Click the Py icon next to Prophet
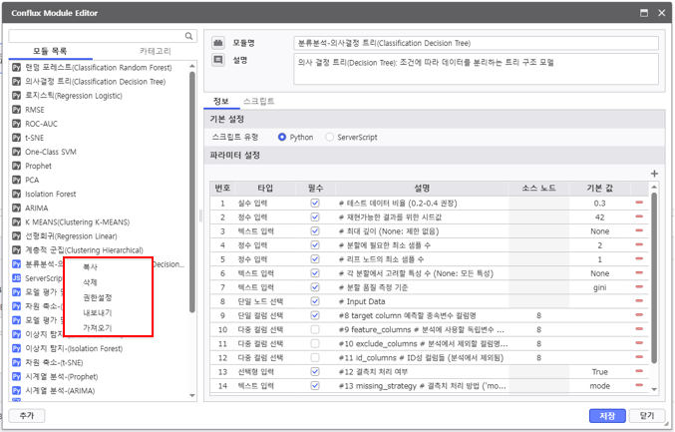 [x=16, y=166]
